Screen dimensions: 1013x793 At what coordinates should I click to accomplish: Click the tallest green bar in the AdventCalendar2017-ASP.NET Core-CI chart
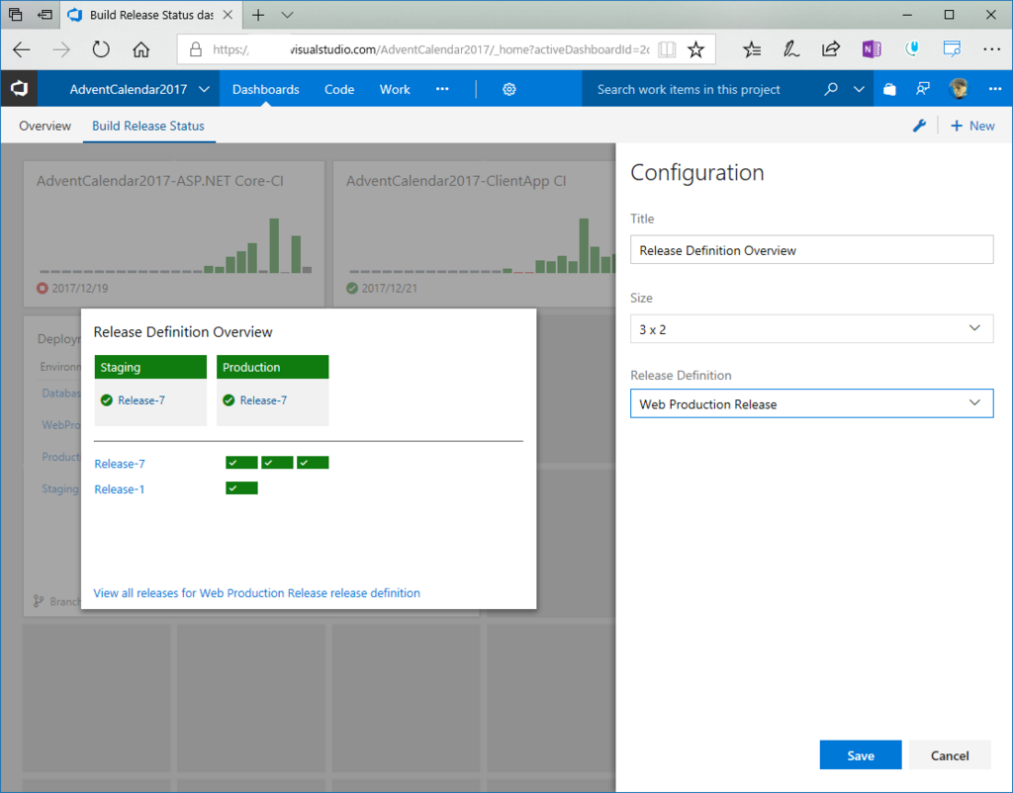tap(274, 245)
